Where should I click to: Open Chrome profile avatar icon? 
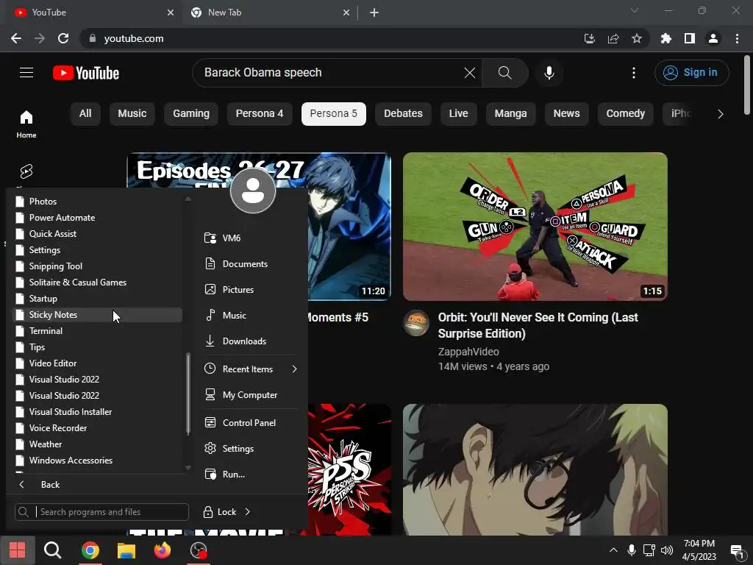[x=713, y=38]
